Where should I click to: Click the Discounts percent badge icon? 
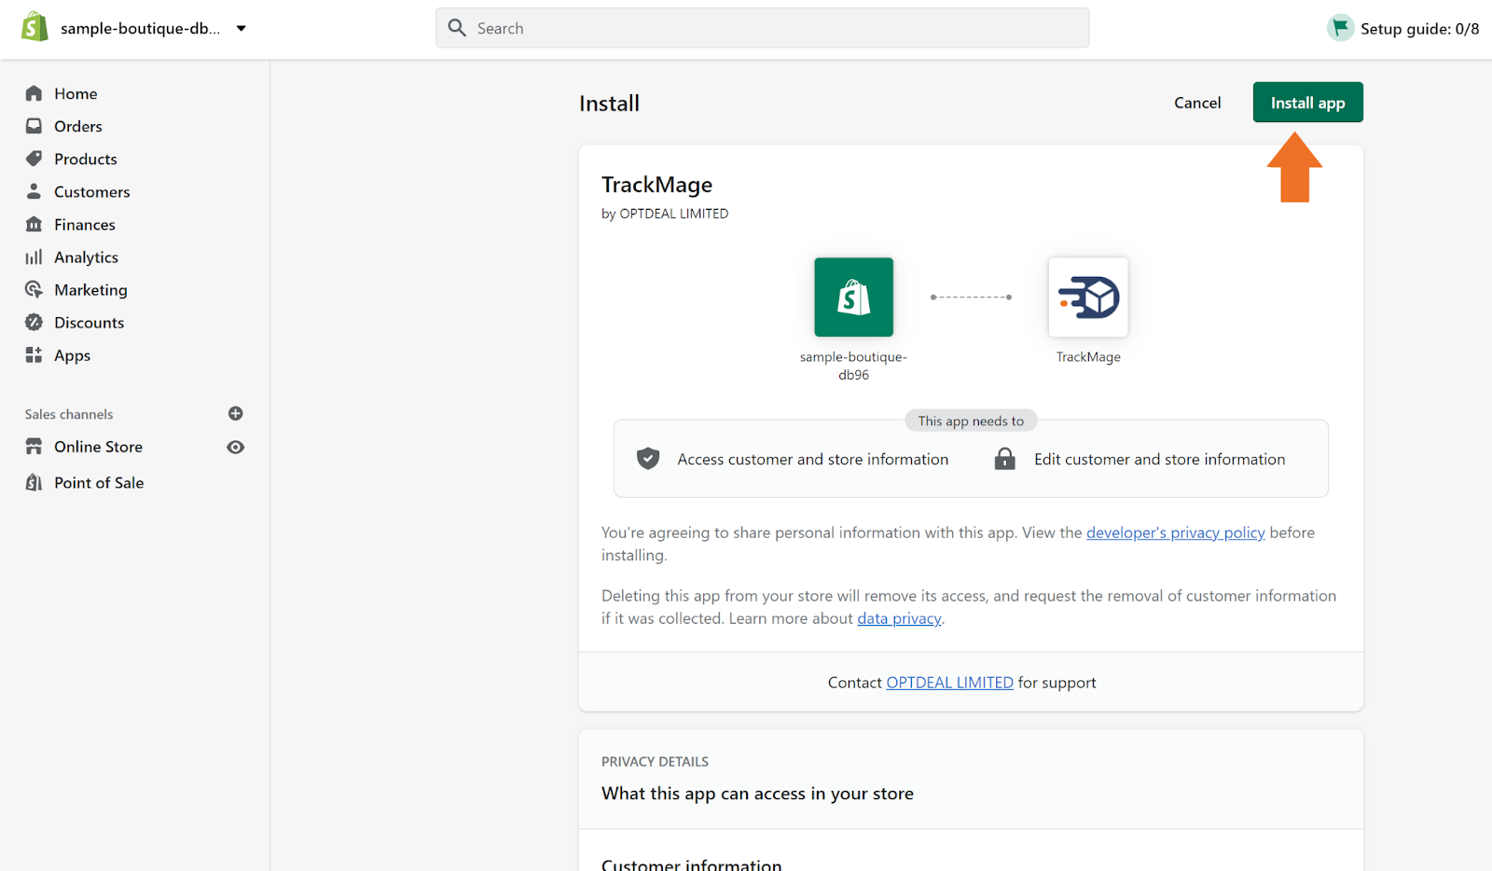click(x=35, y=322)
